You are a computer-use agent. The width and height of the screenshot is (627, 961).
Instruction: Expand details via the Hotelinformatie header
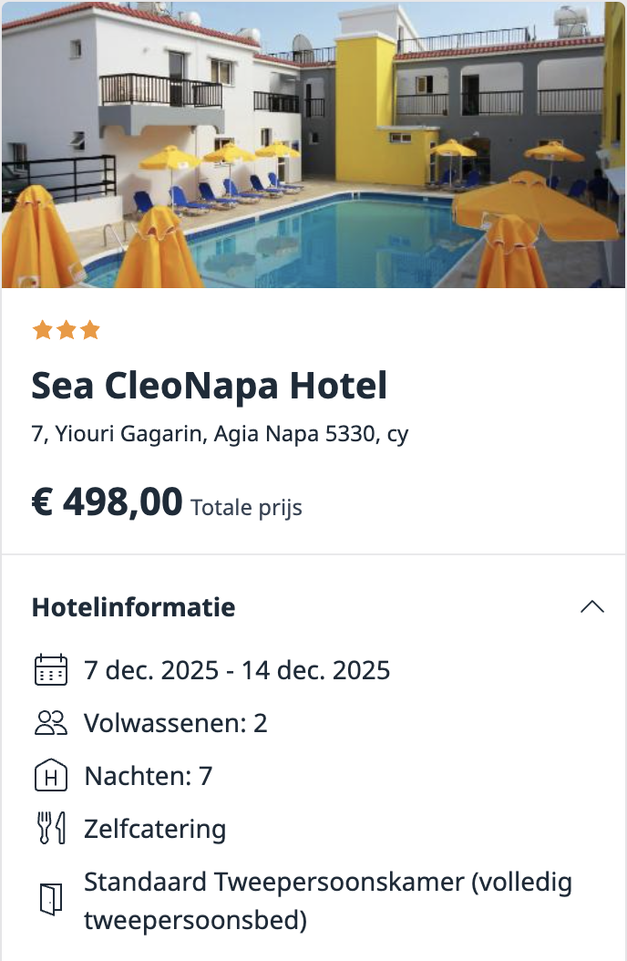tap(133, 607)
